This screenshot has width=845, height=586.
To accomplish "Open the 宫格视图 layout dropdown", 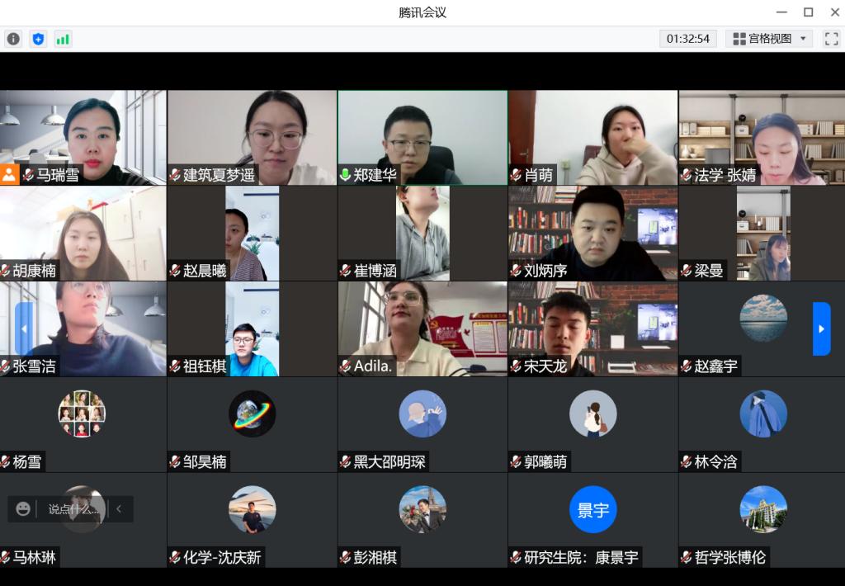I will 770,39.
